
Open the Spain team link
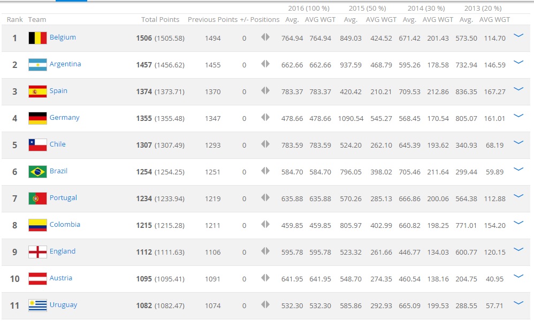pos(58,91)
